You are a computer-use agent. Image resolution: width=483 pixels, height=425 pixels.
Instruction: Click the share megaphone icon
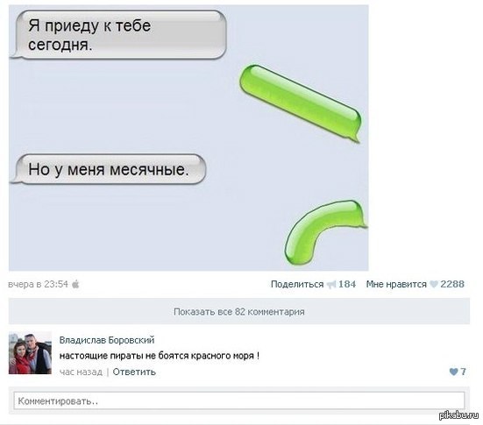[x=331, y=285]
